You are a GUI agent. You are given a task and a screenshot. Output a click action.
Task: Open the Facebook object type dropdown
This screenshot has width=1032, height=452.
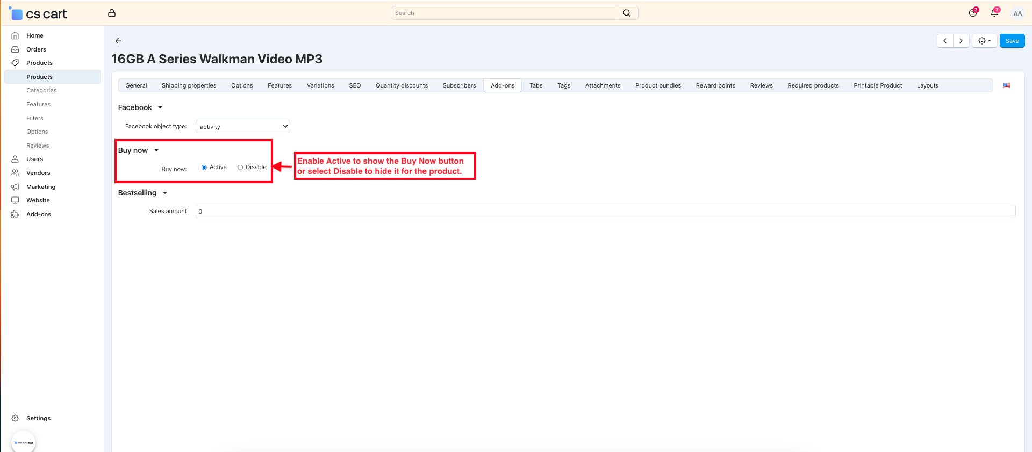coord(243,127)
